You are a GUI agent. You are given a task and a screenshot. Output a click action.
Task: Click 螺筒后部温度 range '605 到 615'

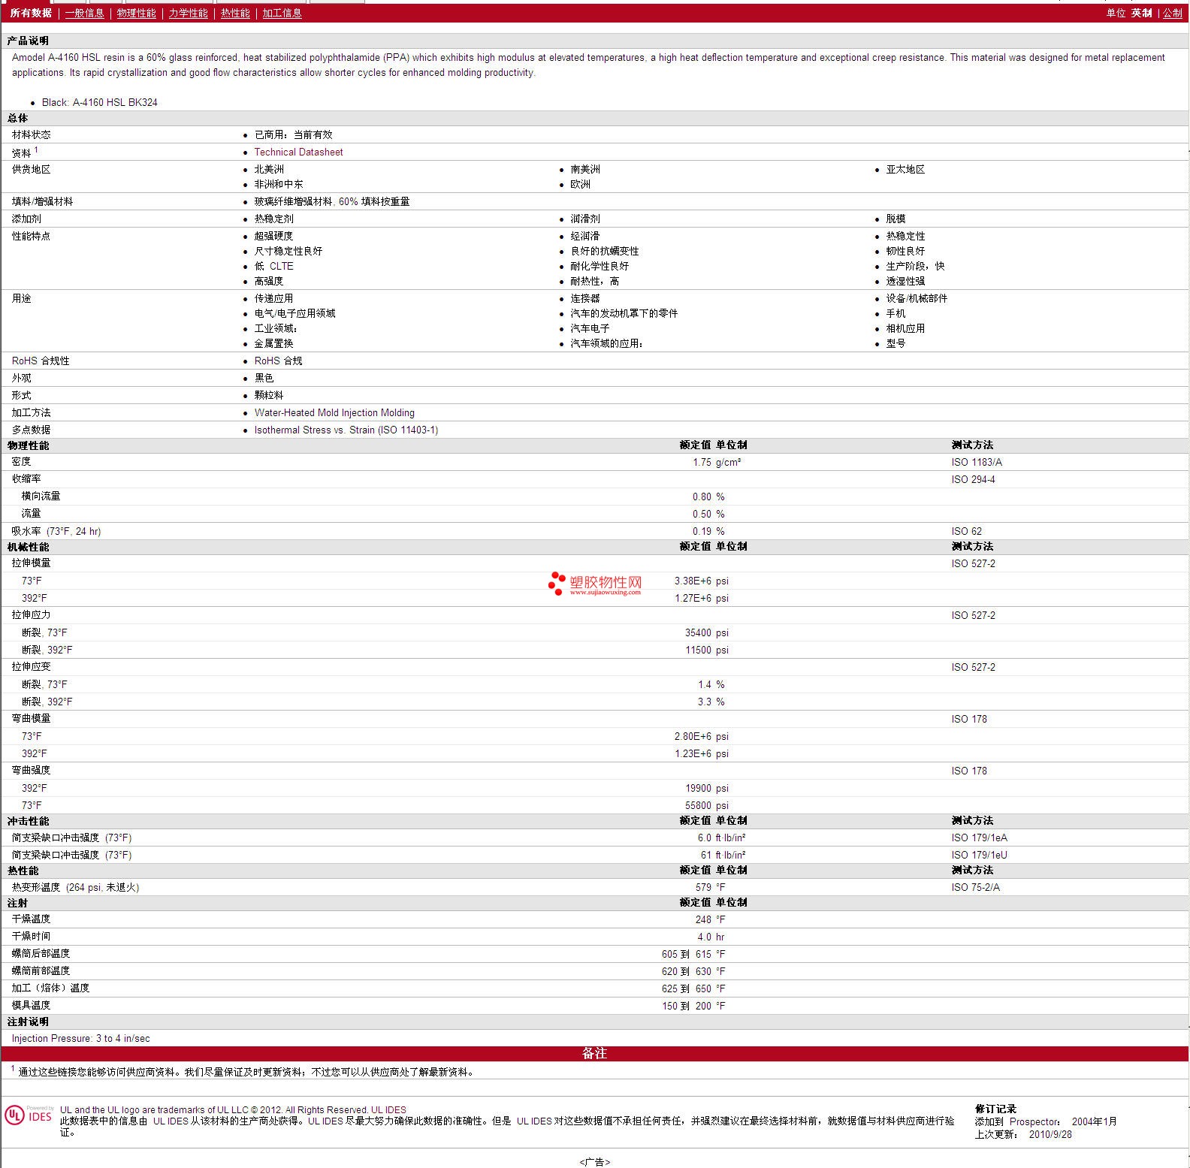687,954
